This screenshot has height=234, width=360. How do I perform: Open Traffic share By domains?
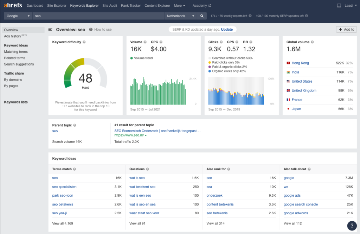pyautogui.click(x=13, y=80)
